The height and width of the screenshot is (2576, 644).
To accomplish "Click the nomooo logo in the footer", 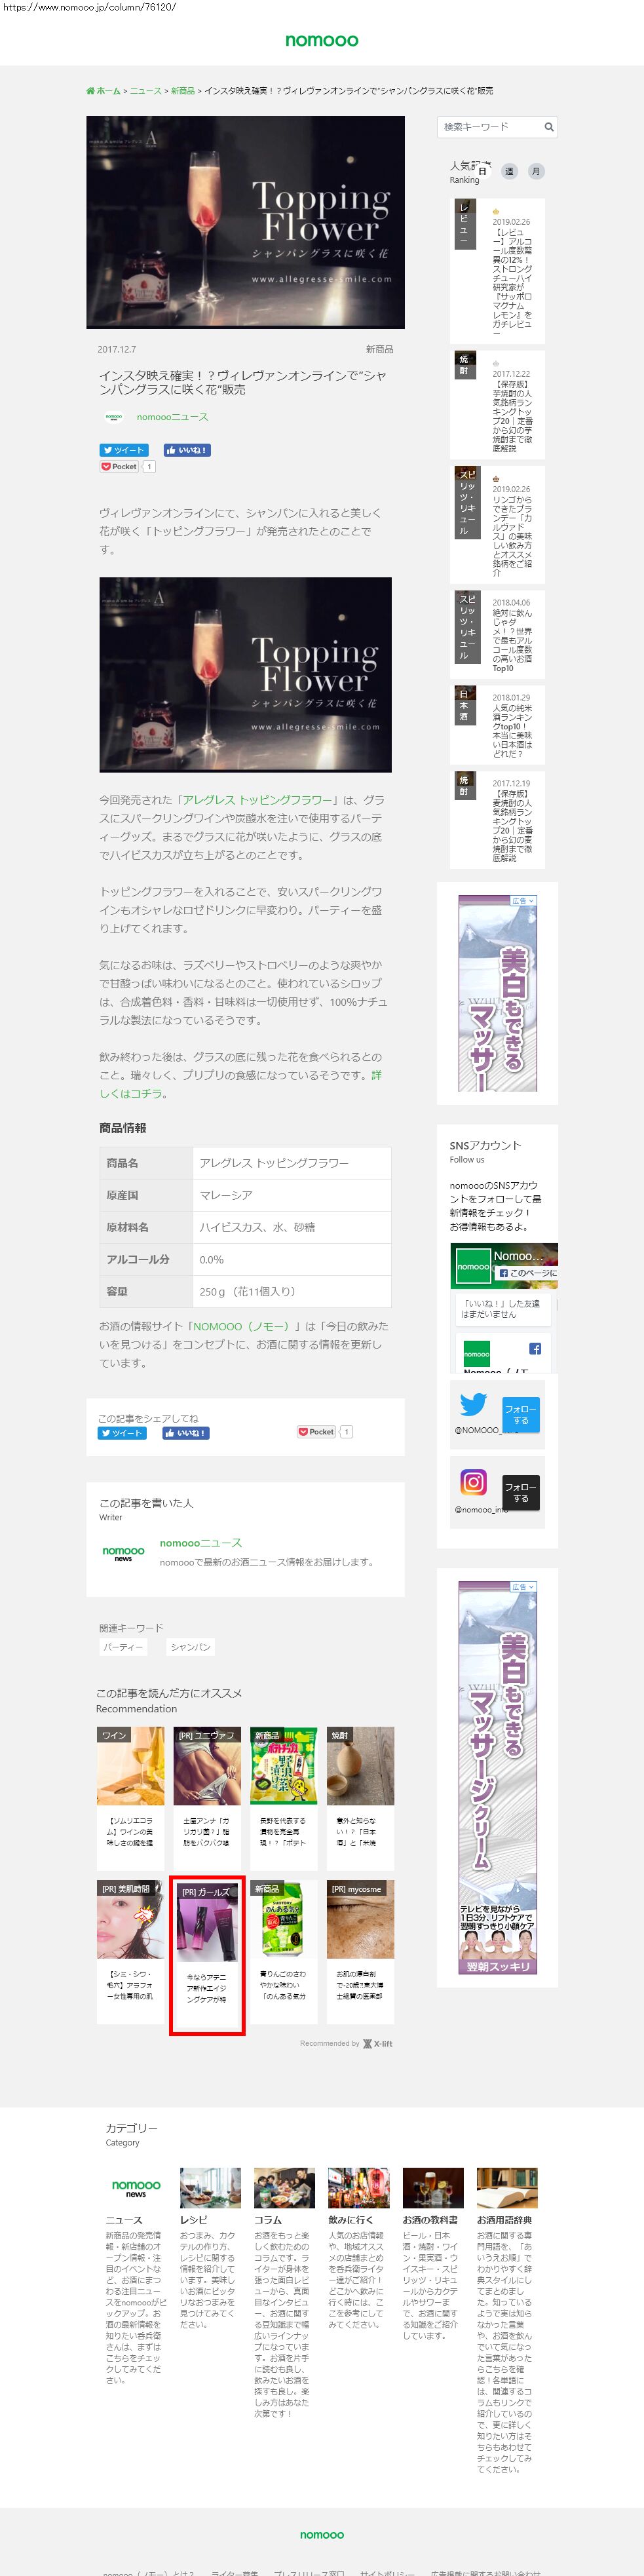I will 321,2534.
